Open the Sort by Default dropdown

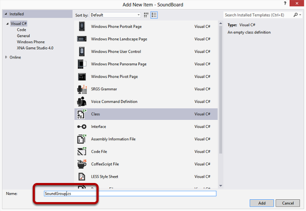click(115, 15)
